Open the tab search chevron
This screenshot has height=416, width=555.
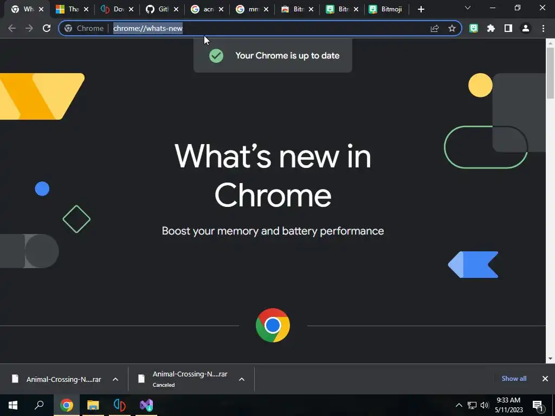click(x=468, y=8)
